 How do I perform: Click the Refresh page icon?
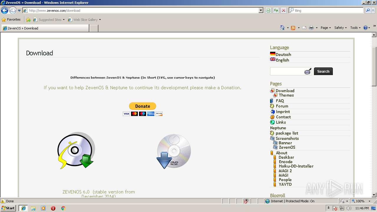click(x=276, y=11)
